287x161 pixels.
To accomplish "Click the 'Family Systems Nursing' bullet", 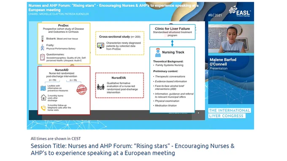I will [x=169, y=65].
